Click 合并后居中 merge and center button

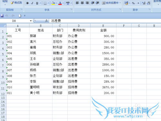point(110,3)
